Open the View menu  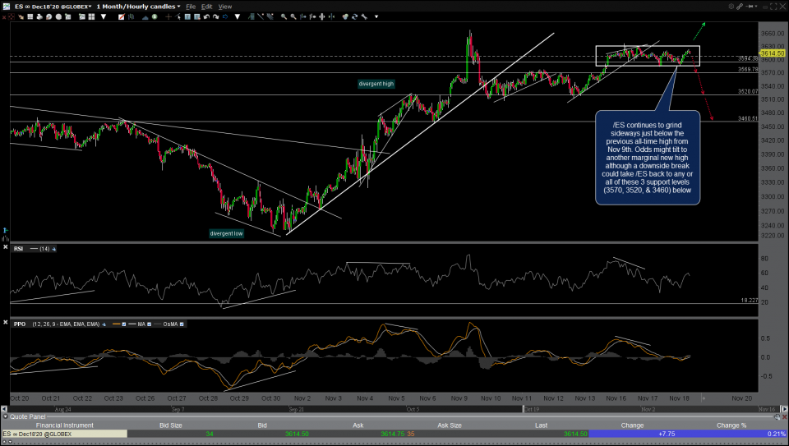pyautogui.click(x=225, y=7)
